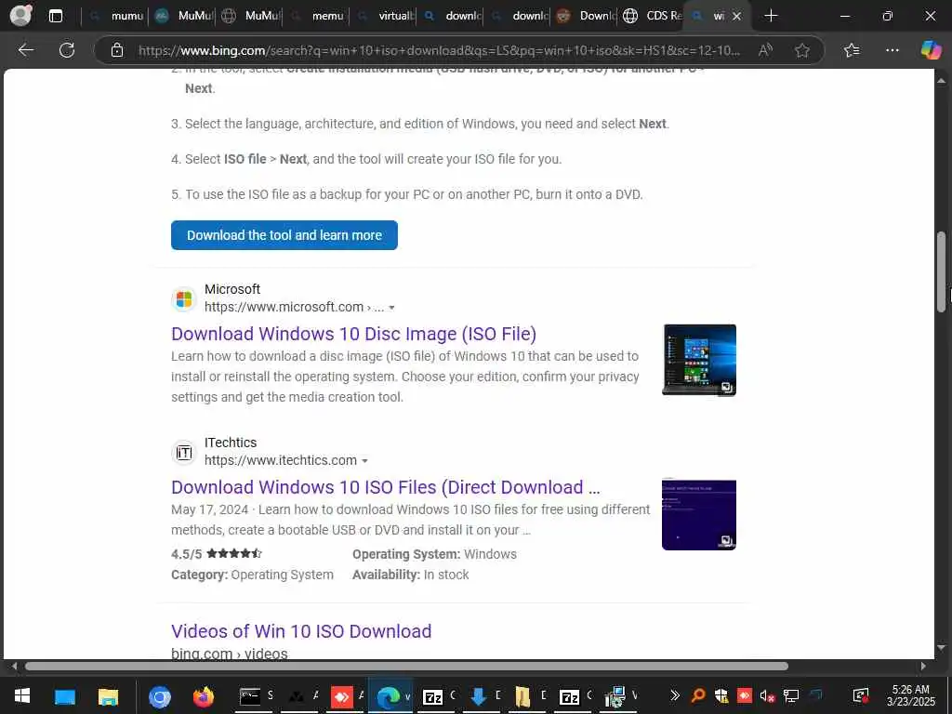Refresh the Bing results page
The width and height of the screenshot is (952, 714).
pyautogui.click(x=67, y=50)
